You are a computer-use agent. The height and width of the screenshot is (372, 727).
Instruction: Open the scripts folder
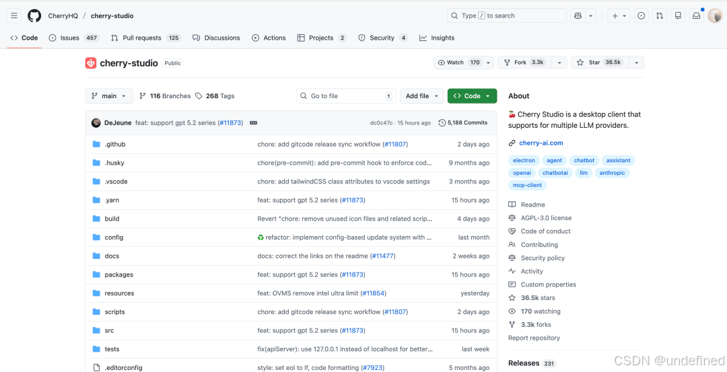114,311
